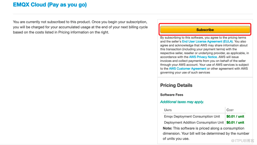Open the AWS Privacy Notice link

[203, 57]
